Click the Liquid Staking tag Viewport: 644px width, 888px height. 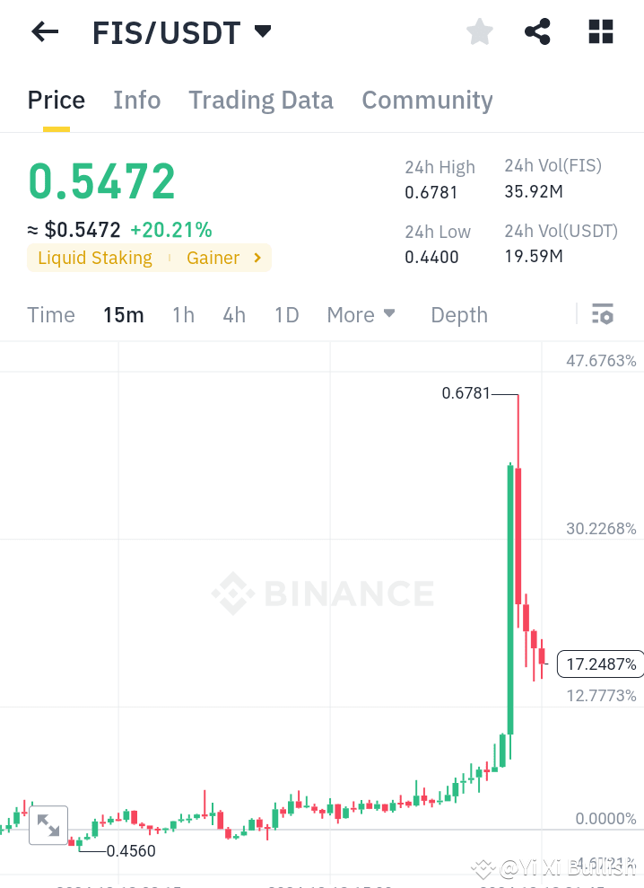[x=94, y=258]
